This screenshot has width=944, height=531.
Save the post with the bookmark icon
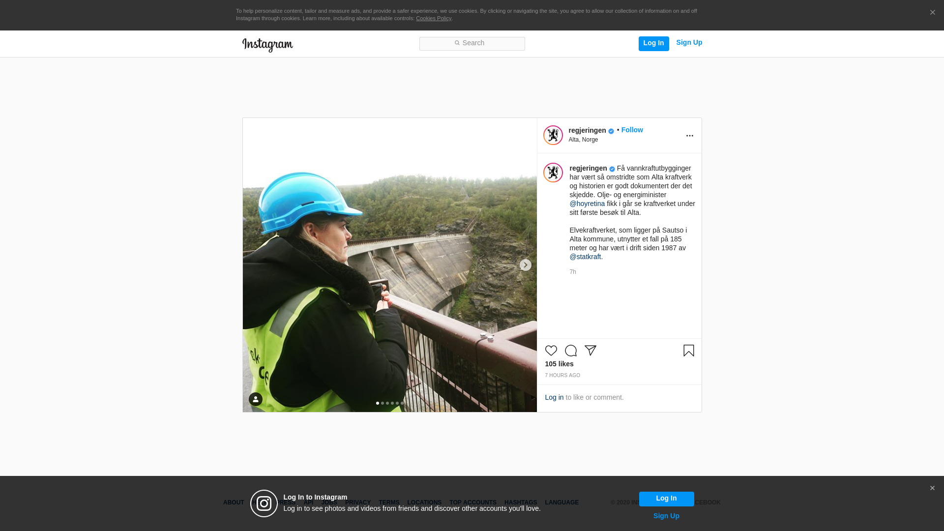(x=689, y=351)
